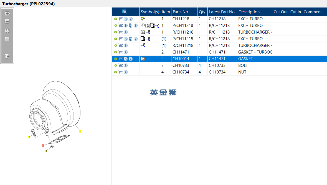Add CH11471 gasket to cart
The height and width of the screenshot is (185, 327).
coord(121,52)
